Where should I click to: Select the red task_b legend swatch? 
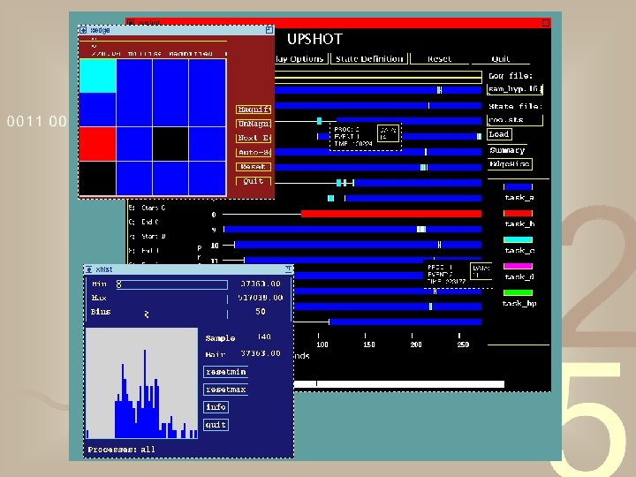pos(518,214)
